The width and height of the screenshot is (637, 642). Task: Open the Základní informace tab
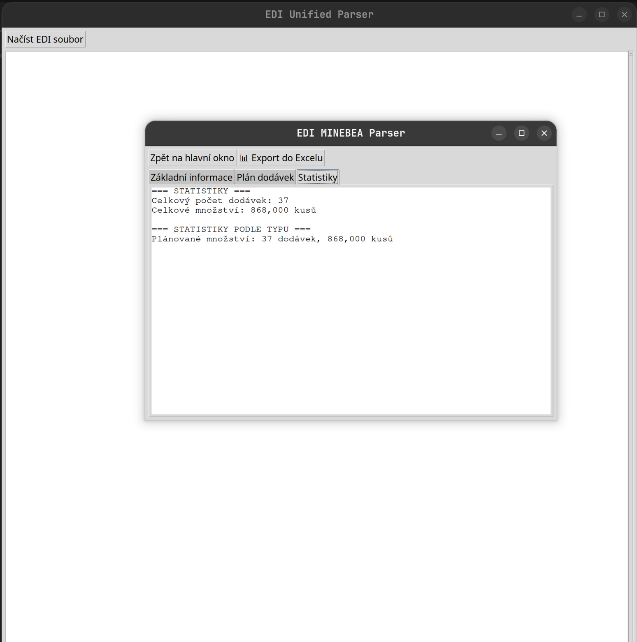pos(191,177)
